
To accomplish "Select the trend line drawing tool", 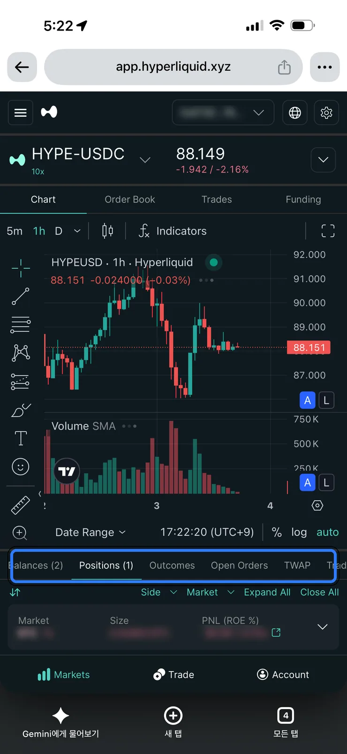I will [x=21, y=296].
